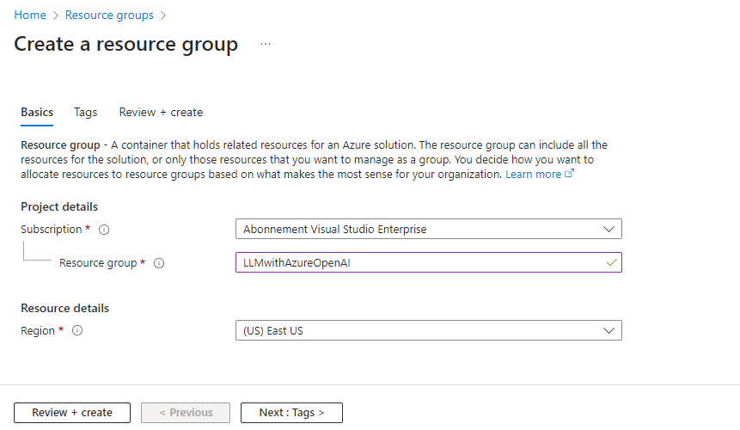Click the Subscription info icon
Screen dimensions: 740x430
[x=104, y=230]
